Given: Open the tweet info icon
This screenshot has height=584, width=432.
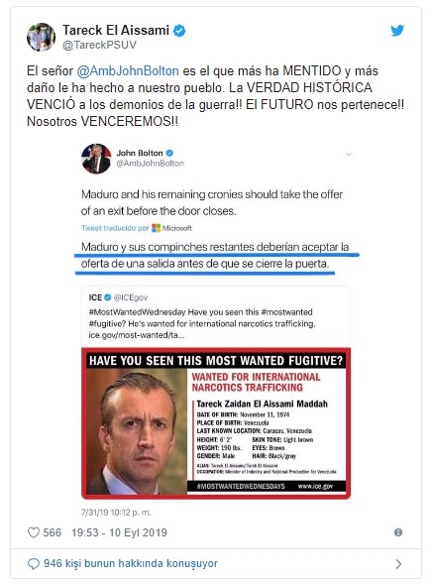Looking at the screenshot, I should tap(398, 532).
